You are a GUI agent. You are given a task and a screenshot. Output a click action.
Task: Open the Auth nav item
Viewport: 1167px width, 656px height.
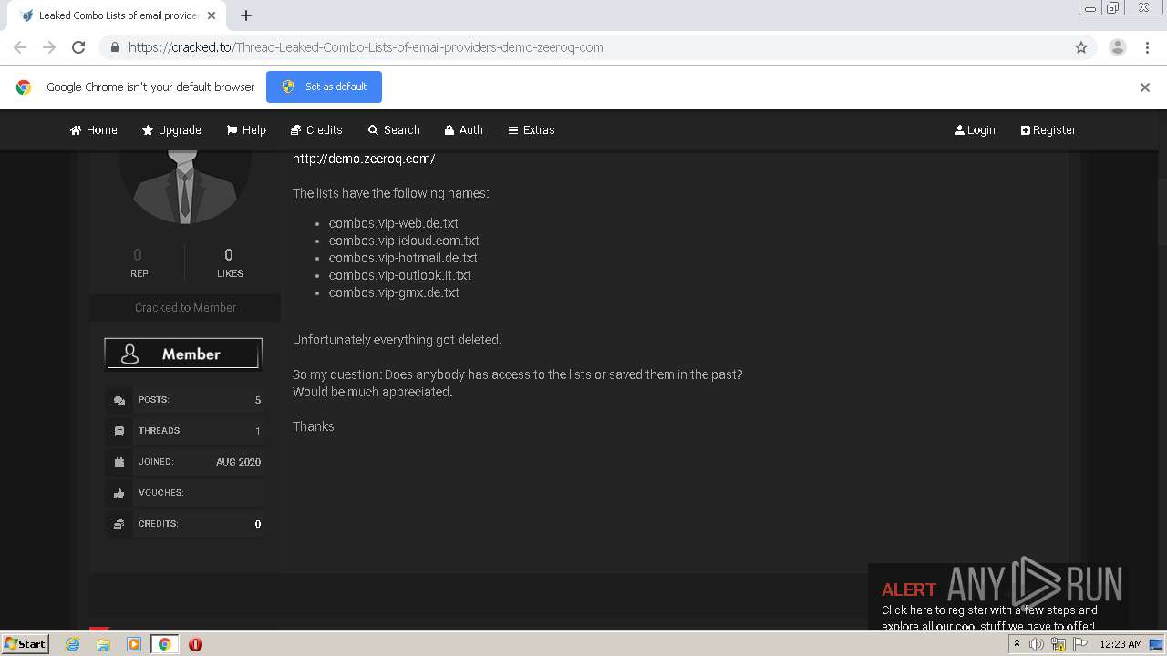(463, 130)
